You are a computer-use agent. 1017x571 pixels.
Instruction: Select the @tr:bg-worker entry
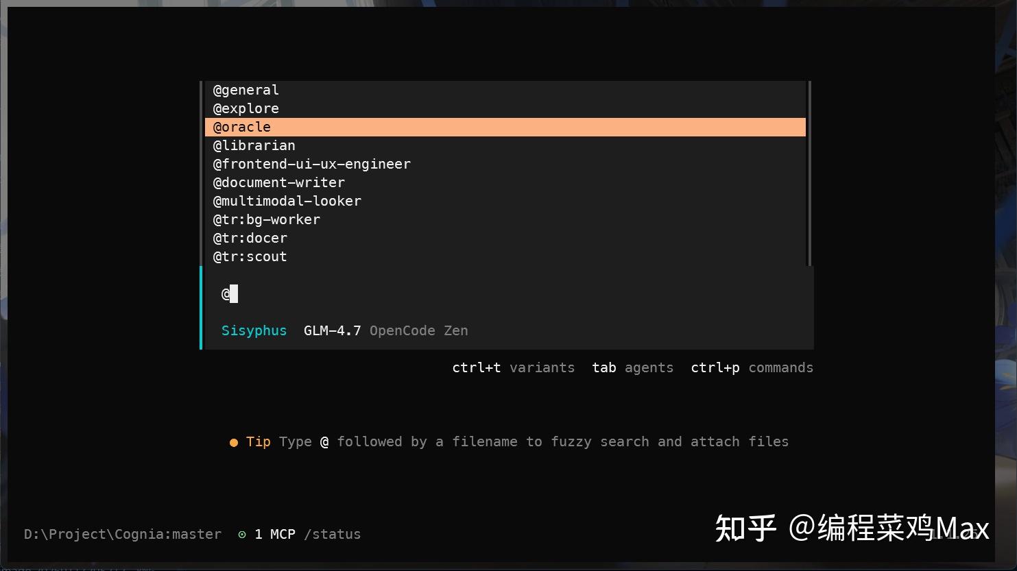click(x=505, y=219)
